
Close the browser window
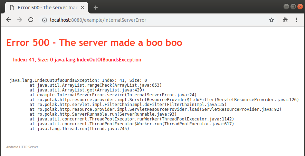(299, 7)
